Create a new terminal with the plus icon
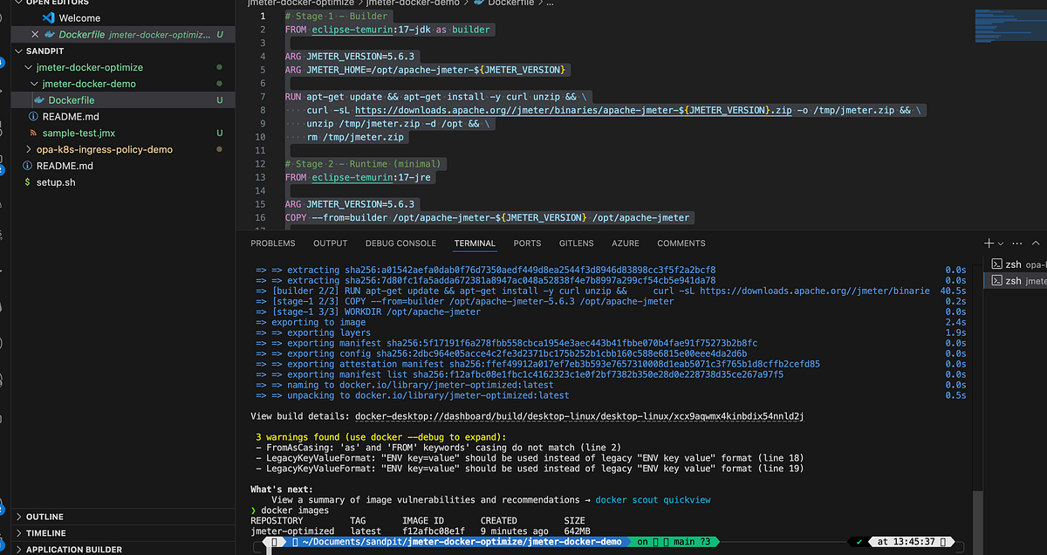Screen dimensions: 1047x555 pyautogui.click(x=989, y=243)
